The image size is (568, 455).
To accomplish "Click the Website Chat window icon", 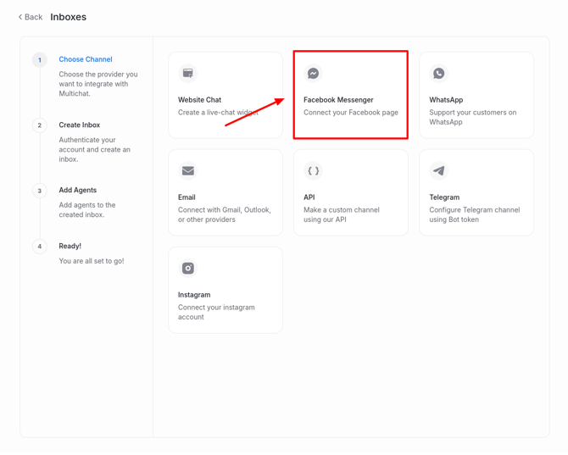I will point(188,74).
